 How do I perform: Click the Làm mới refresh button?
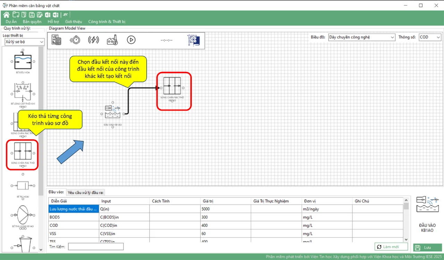point(391,247)
